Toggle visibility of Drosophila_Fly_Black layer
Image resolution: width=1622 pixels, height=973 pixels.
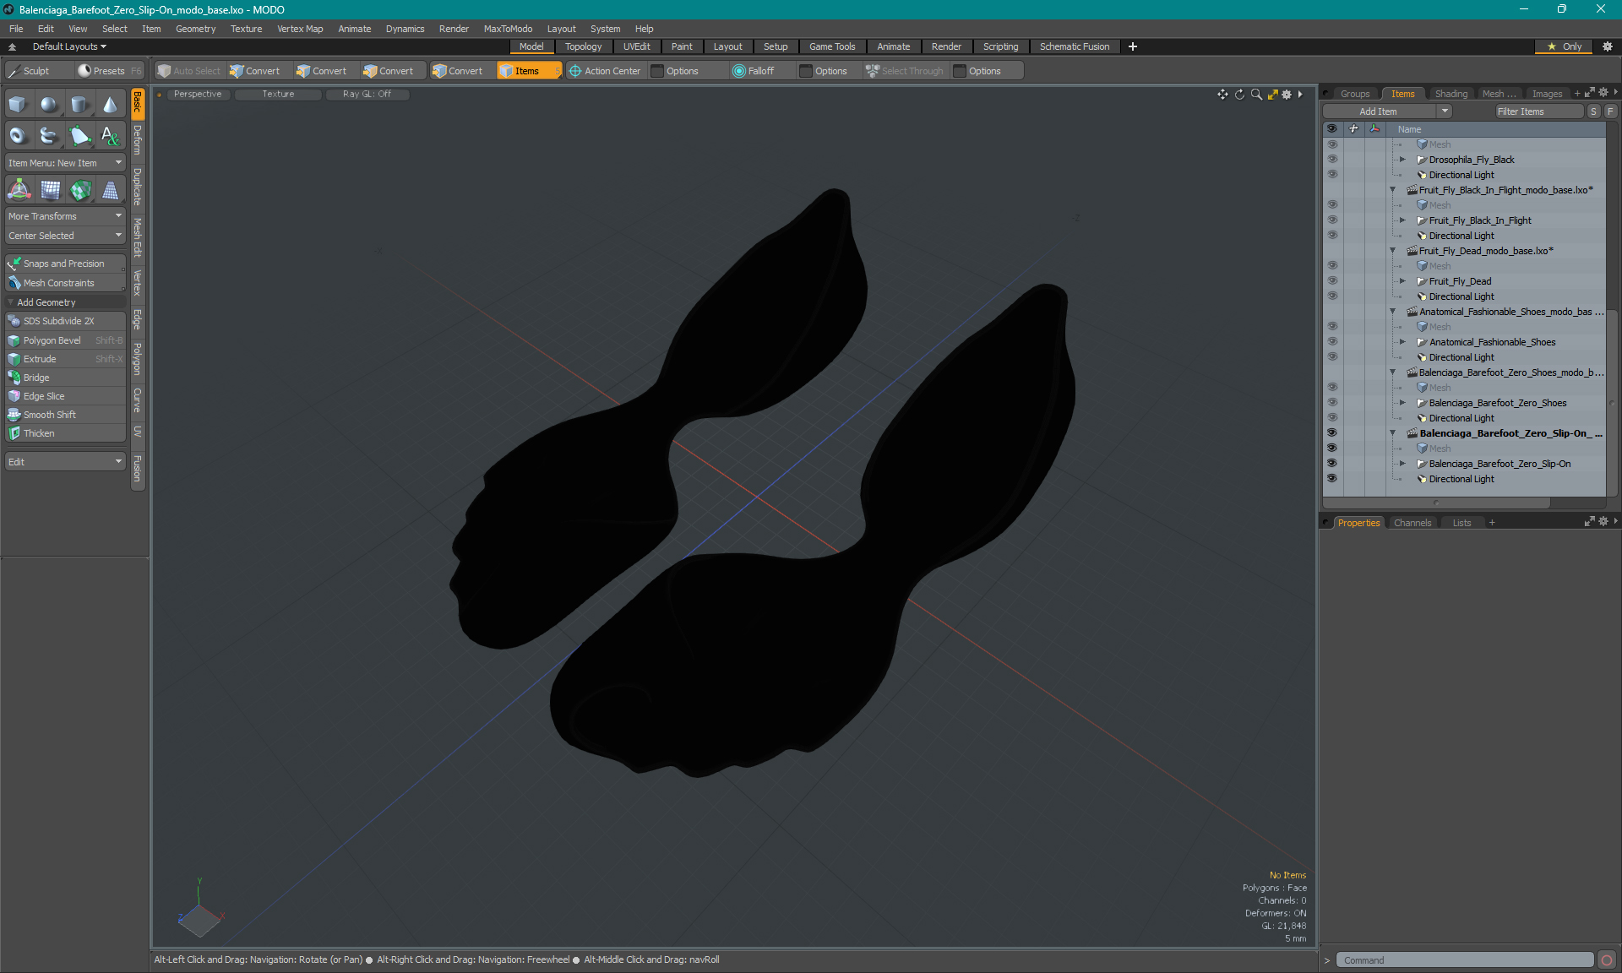click(1331, 160)
